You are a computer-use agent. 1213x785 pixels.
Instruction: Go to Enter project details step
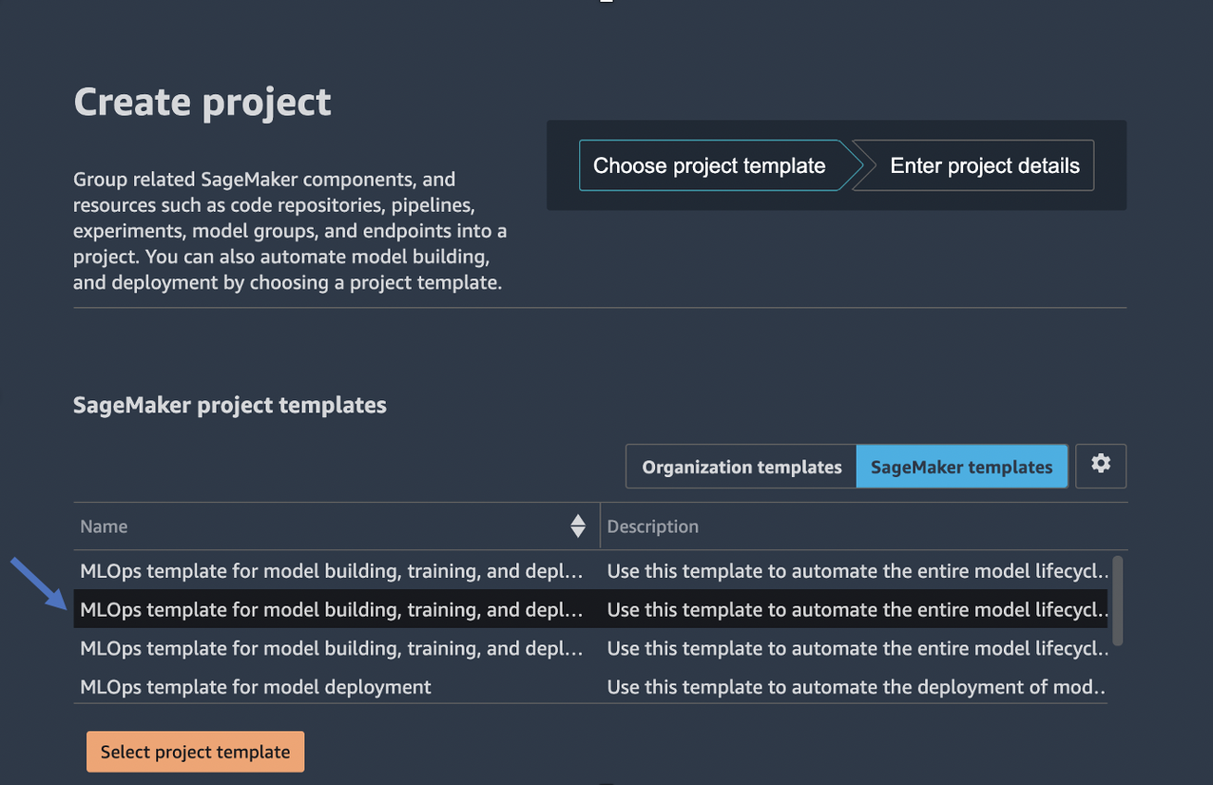984,165
